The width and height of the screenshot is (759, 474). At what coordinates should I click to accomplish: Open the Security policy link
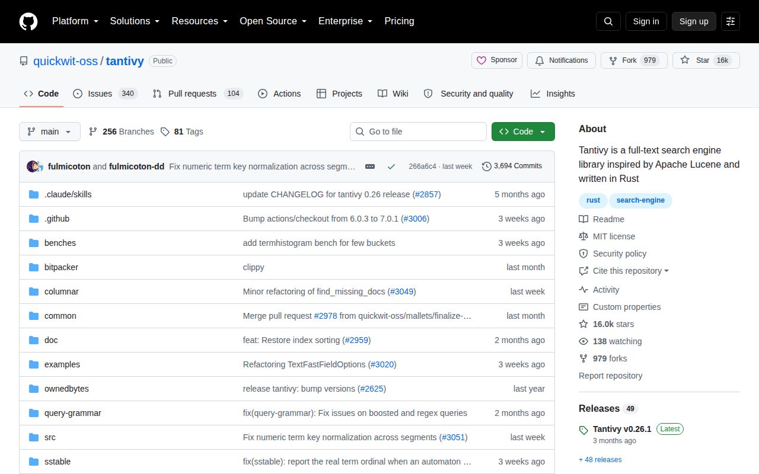(613, 254)
